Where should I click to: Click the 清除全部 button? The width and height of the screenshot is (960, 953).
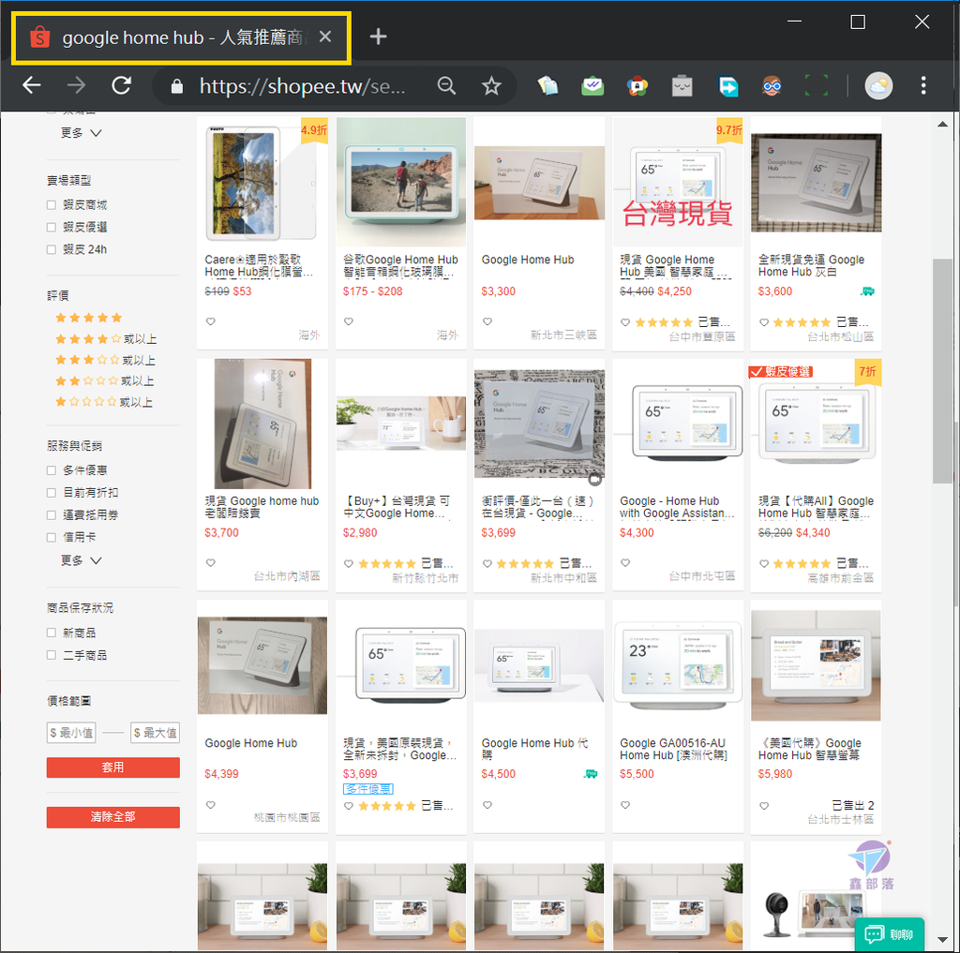[x=113, y=817]
